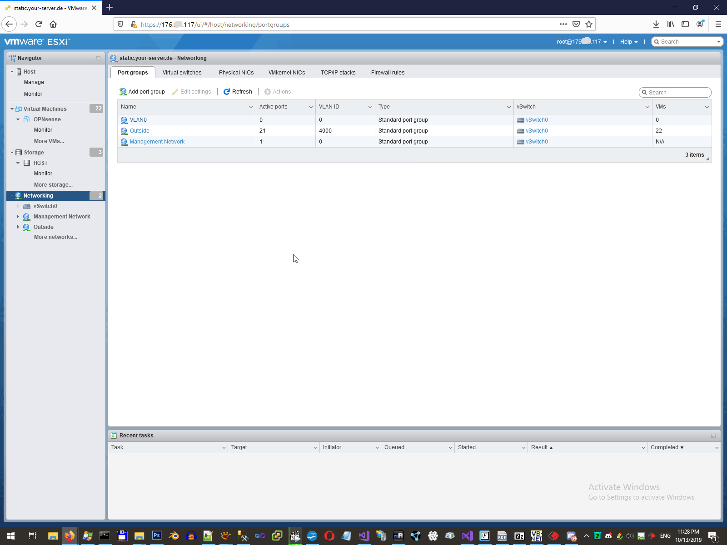Open the Name column dropdown
This screenshot has width=727, height=545.
coord(251,107)
